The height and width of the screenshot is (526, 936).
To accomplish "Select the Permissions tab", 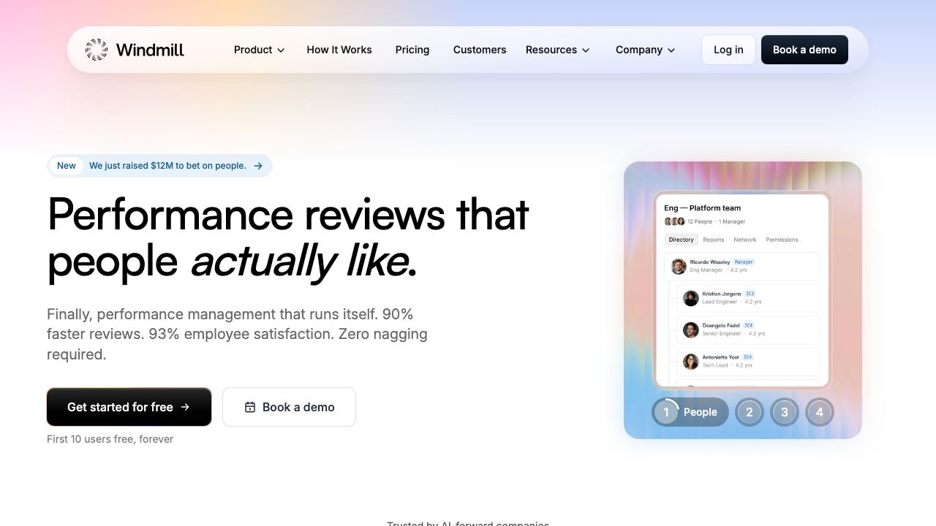I will click(x=782, y=240).
